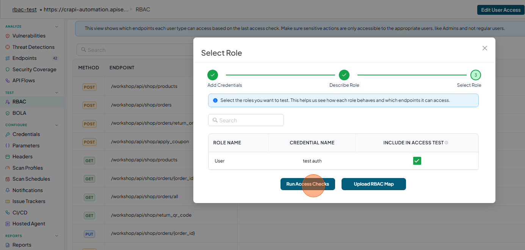Collapse the TEST sidebar section
Viewport: 525px width, 250px height.
tap(57, 93)
